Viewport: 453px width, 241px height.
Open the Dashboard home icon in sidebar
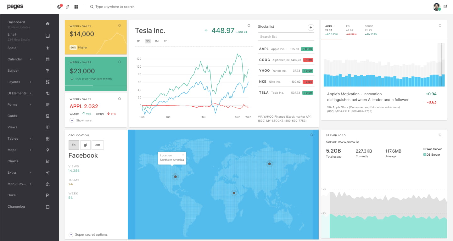(x=47, y=23)
